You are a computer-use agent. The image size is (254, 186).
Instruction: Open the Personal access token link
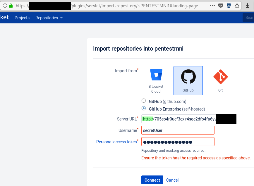116,142
